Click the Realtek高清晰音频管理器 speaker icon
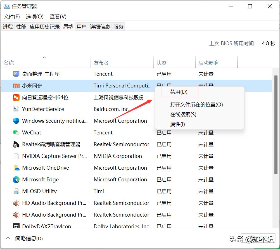 [x=16, y=144]
